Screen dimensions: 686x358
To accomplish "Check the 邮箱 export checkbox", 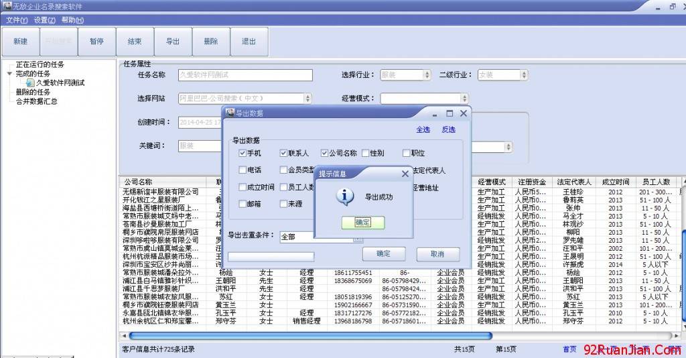I will click(x=243, y=204).
